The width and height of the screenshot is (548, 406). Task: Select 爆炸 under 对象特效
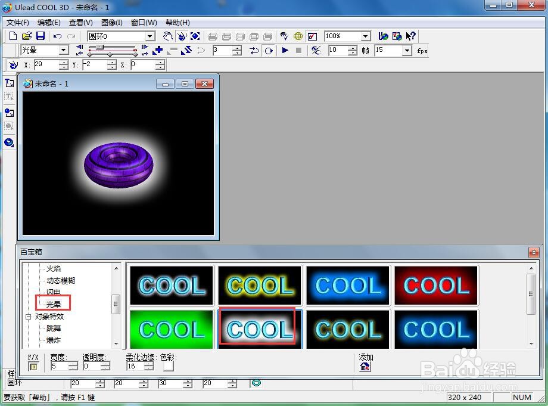(x=54, y=340)
